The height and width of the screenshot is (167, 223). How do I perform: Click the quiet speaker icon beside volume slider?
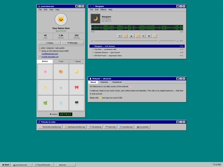click(x=92, y=41)
